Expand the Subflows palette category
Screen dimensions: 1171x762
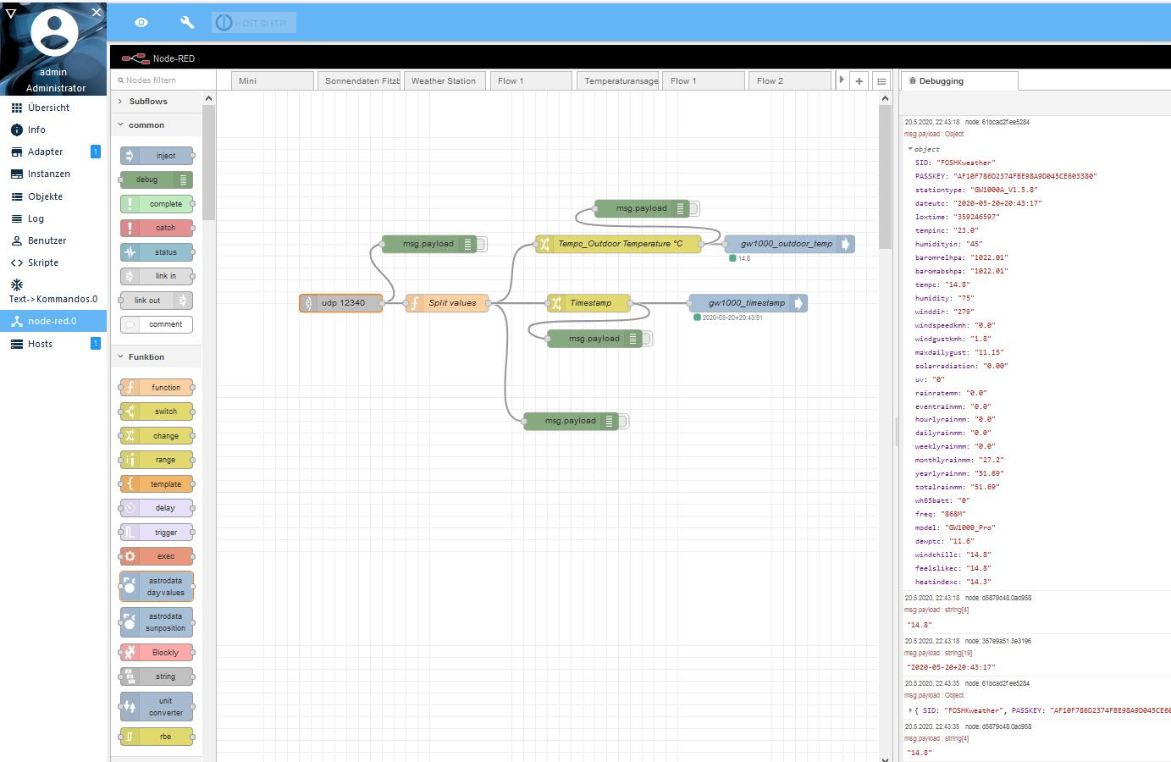tap(147, 102)
